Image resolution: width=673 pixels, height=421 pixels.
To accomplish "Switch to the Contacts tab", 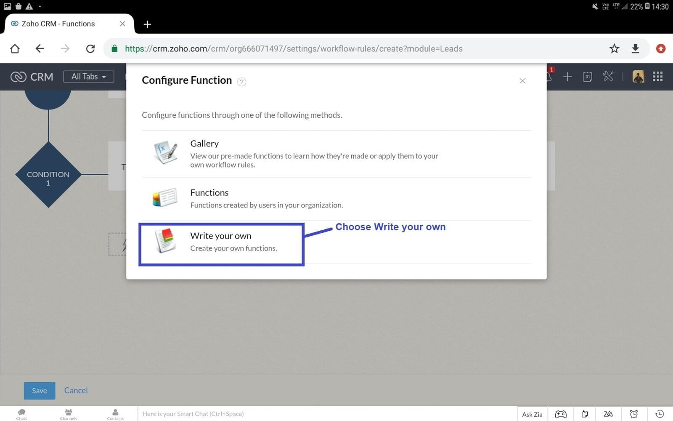I will coord(115,414).
